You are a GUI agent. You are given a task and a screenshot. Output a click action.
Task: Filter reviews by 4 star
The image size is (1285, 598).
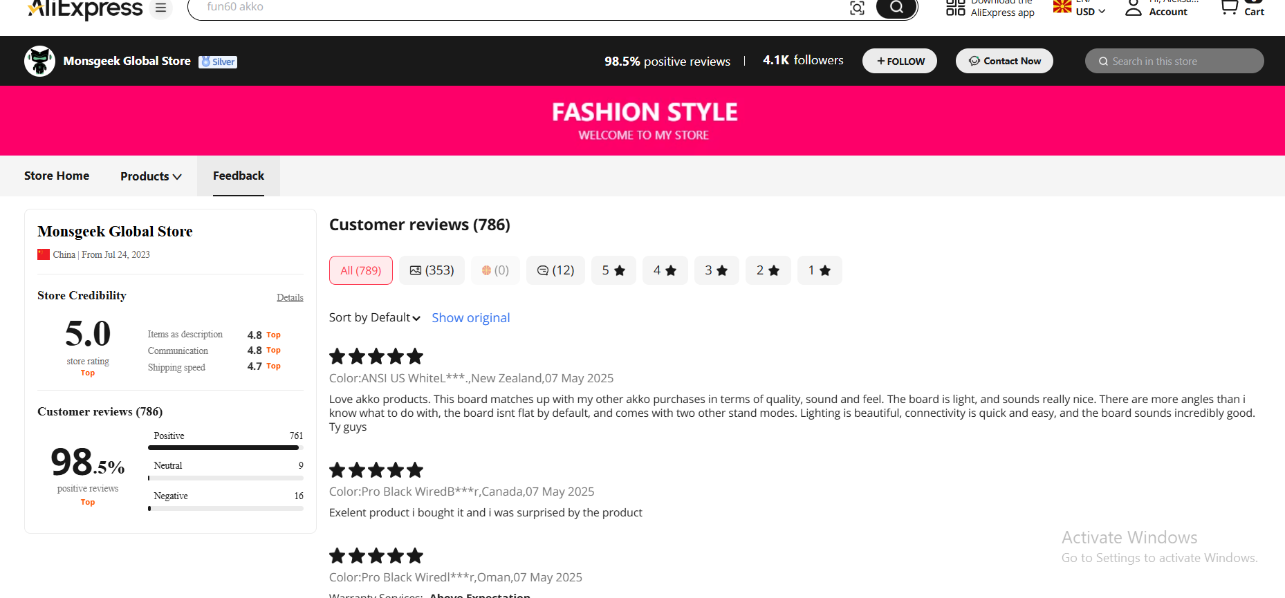(665, 270)
